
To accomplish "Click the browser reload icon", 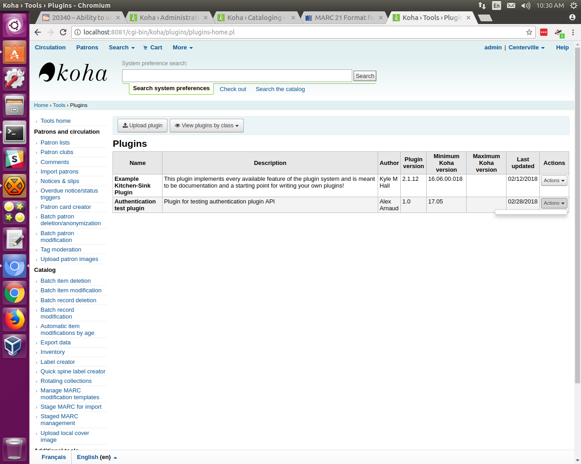I will [x=63, y=32].
